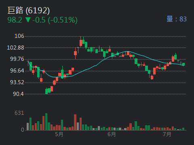Click the 5月 date axis label
The image size is (194, 145).
point(59,134)
